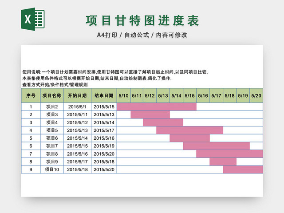This screenshot has width=284, height=213.
Task: Click the start date 2015/5/12 cell
Action: tap(77, 122)
